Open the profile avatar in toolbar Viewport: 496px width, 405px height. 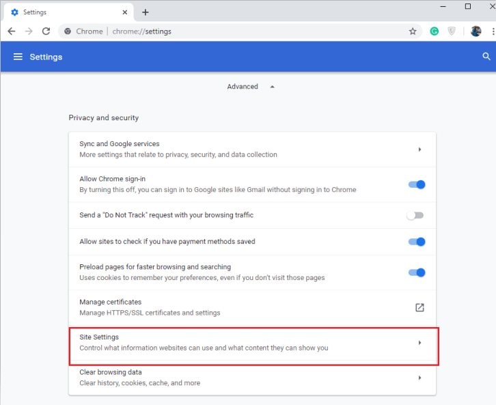click(x=476, y=31)
